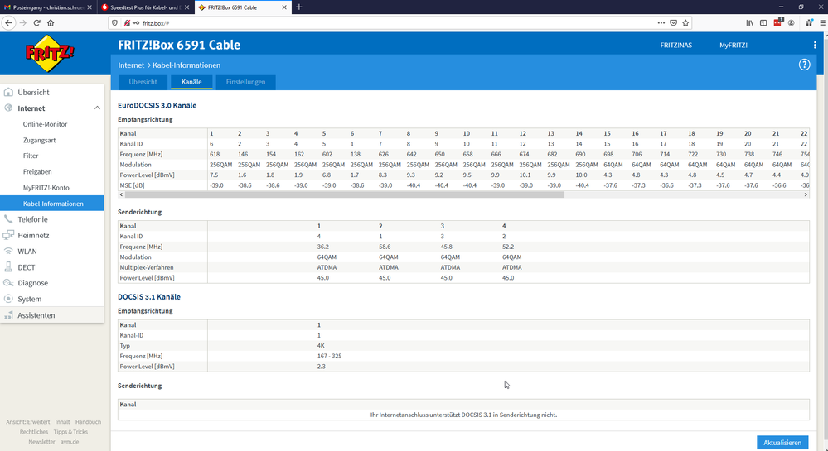Click tracking protection shield icon
This screenshot has width=828, height=451.
(115, 22)
